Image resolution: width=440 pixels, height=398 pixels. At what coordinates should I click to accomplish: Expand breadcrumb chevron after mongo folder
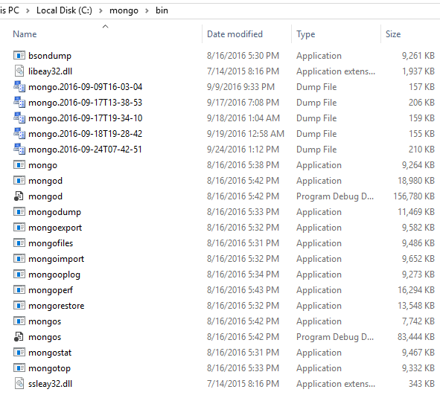tap(147, 11)
